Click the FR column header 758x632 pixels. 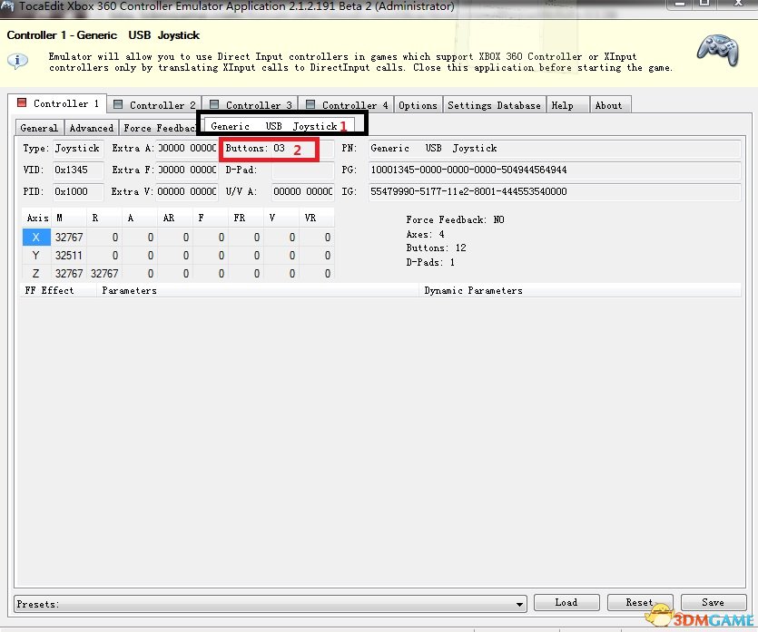click(x=246, y=218)
